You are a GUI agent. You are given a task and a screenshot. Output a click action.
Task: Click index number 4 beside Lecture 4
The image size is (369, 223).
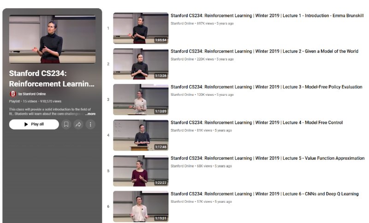[108, 135]
